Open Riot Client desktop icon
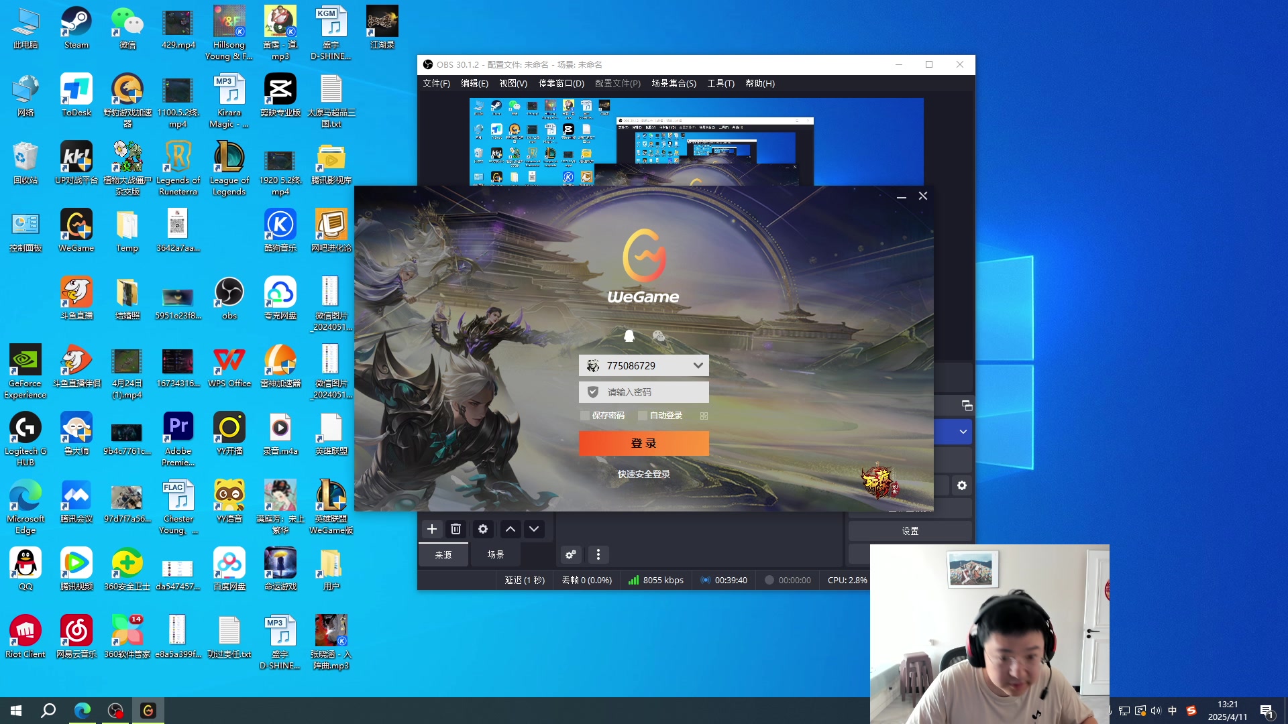Viewport: 1288px width, 724px height. coord(25,638)
